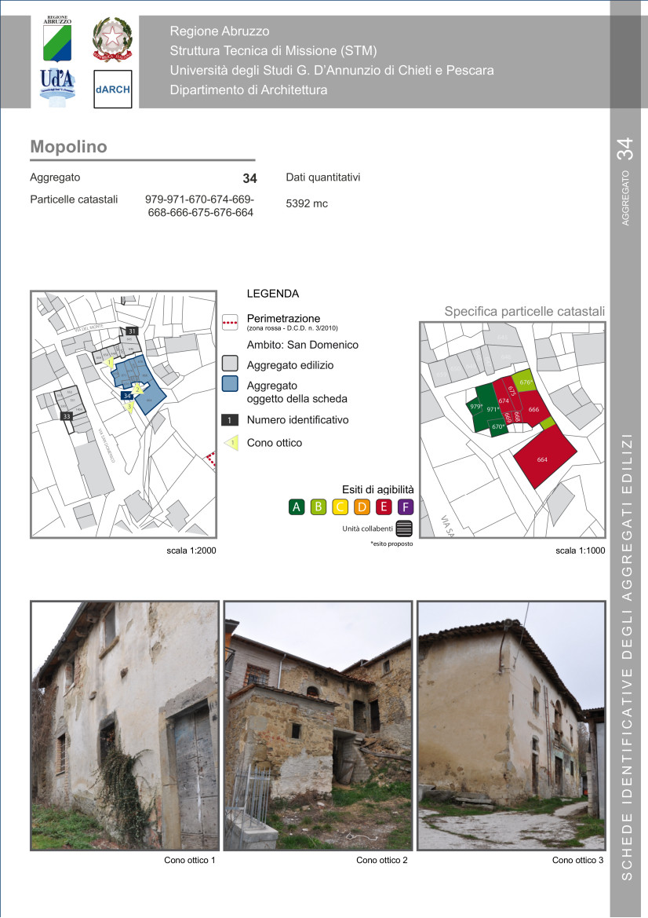Select the parcel list "979-971-670-674-669-" text
This screenshot has height=918, width=648.
click(199, 199)
